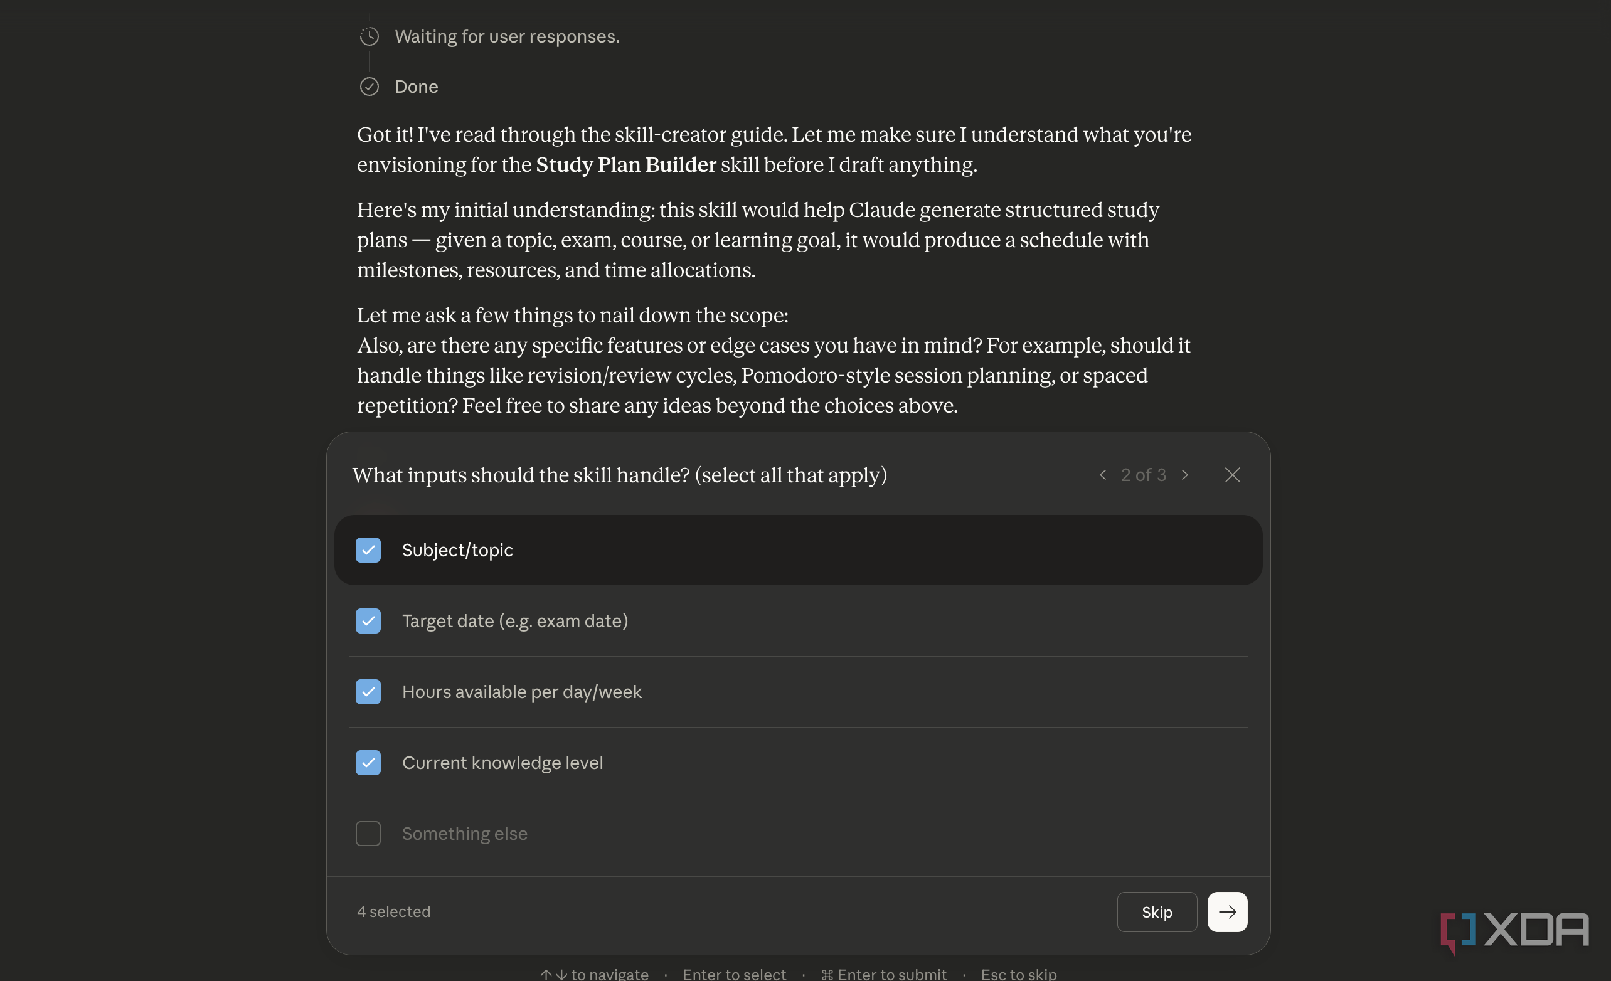Toggle Hours available per day/week checkbox
This screenshot has width=1611, height=981.
coord(368,692)
